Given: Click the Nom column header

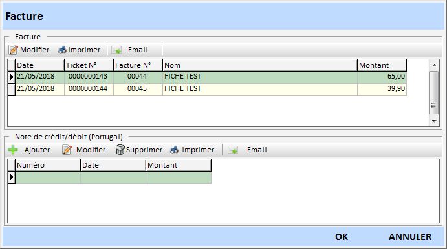Looking at the screenshot, I should (x=260, y=65).
